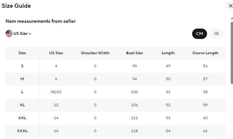Image resolution: width=233 pixels, height=139 pixels.
Task: Click the Item measurements from seller heading
Action: [x=41, y=21]
